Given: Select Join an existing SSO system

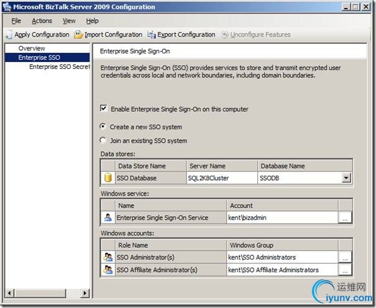Looking at the screenshot, I should (x=103, y=140).
